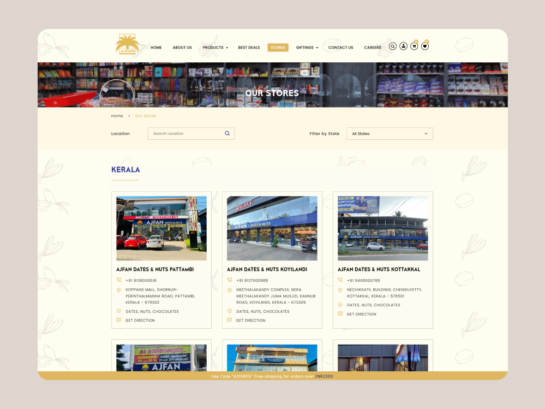Open the Best Deals menu item
The width and height of the screenshot is (545, 409).
249,48
